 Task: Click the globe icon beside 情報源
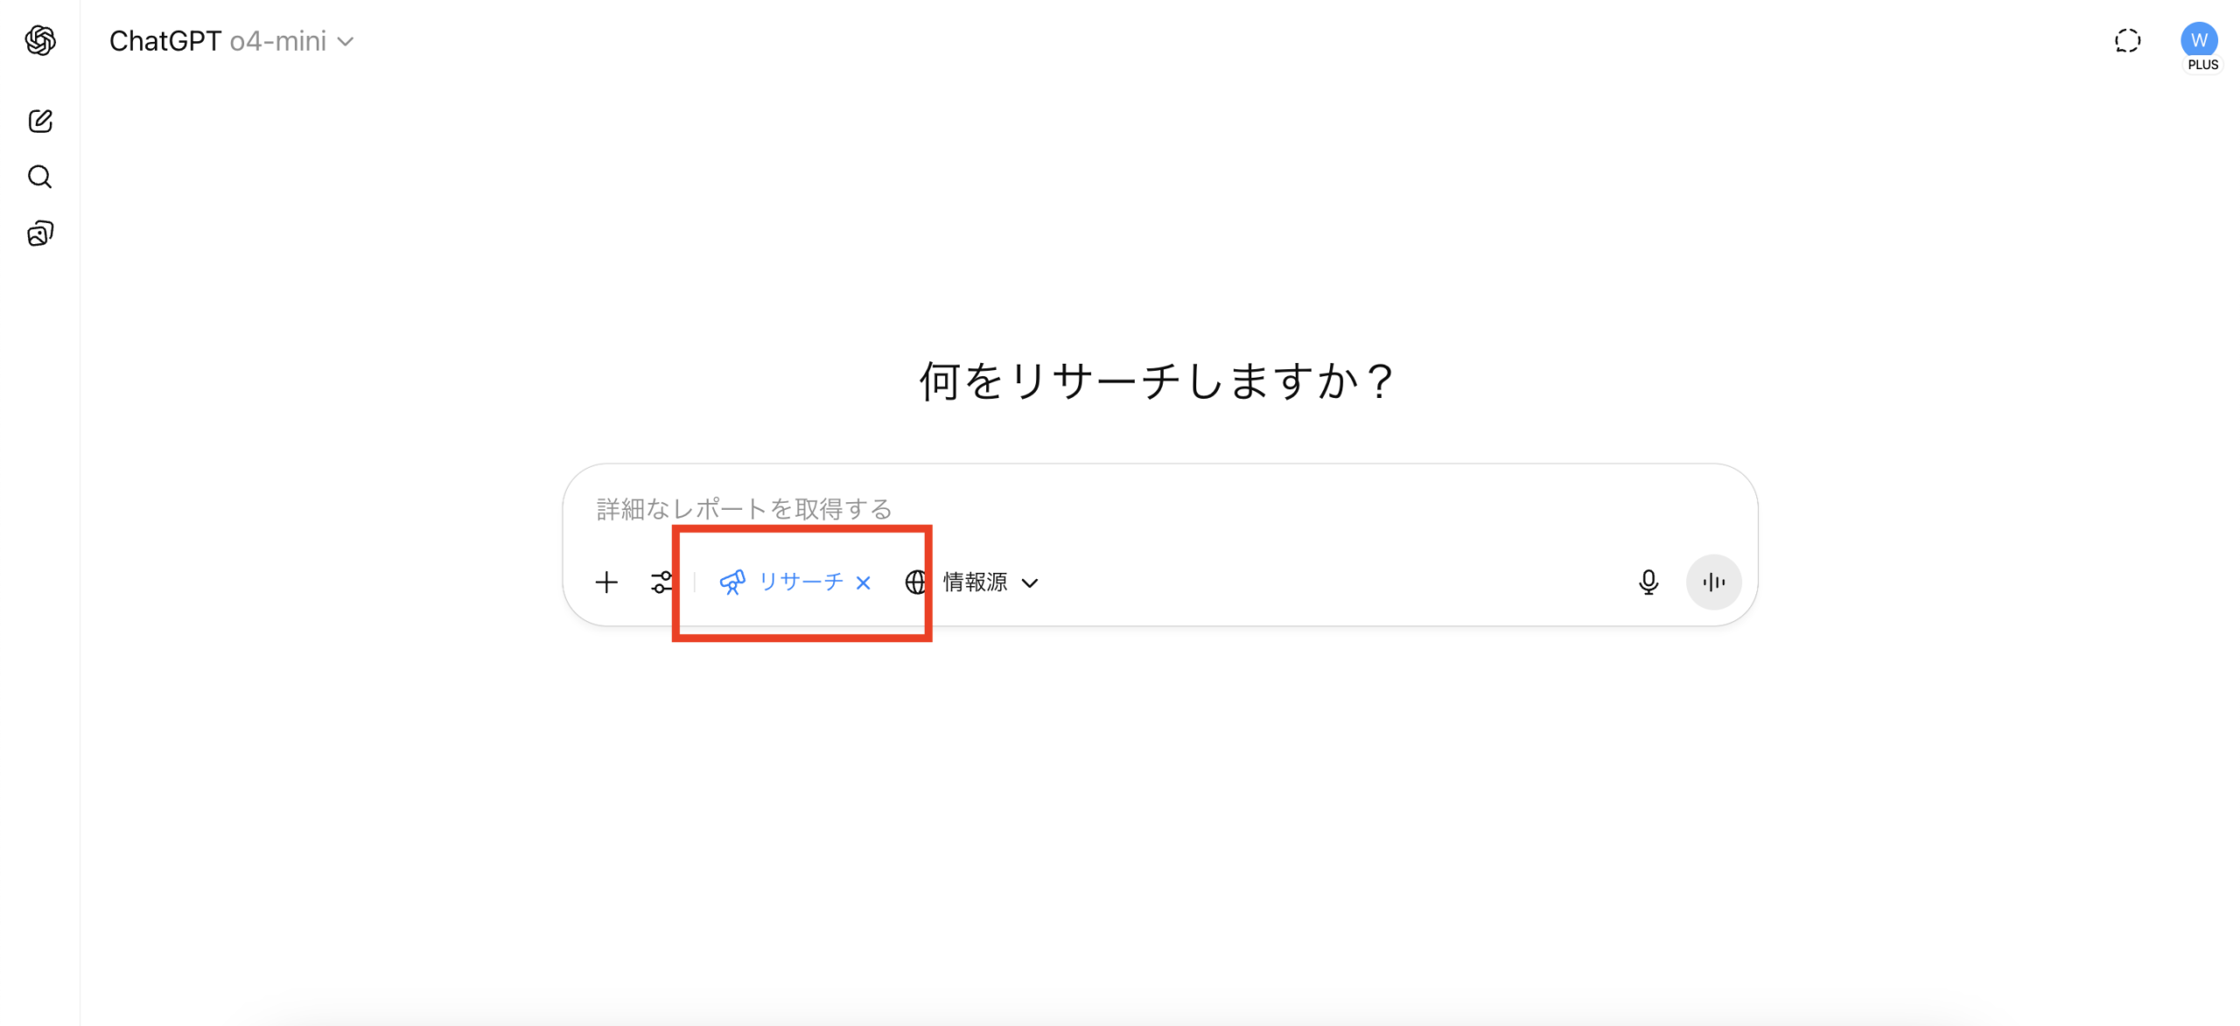916,583
